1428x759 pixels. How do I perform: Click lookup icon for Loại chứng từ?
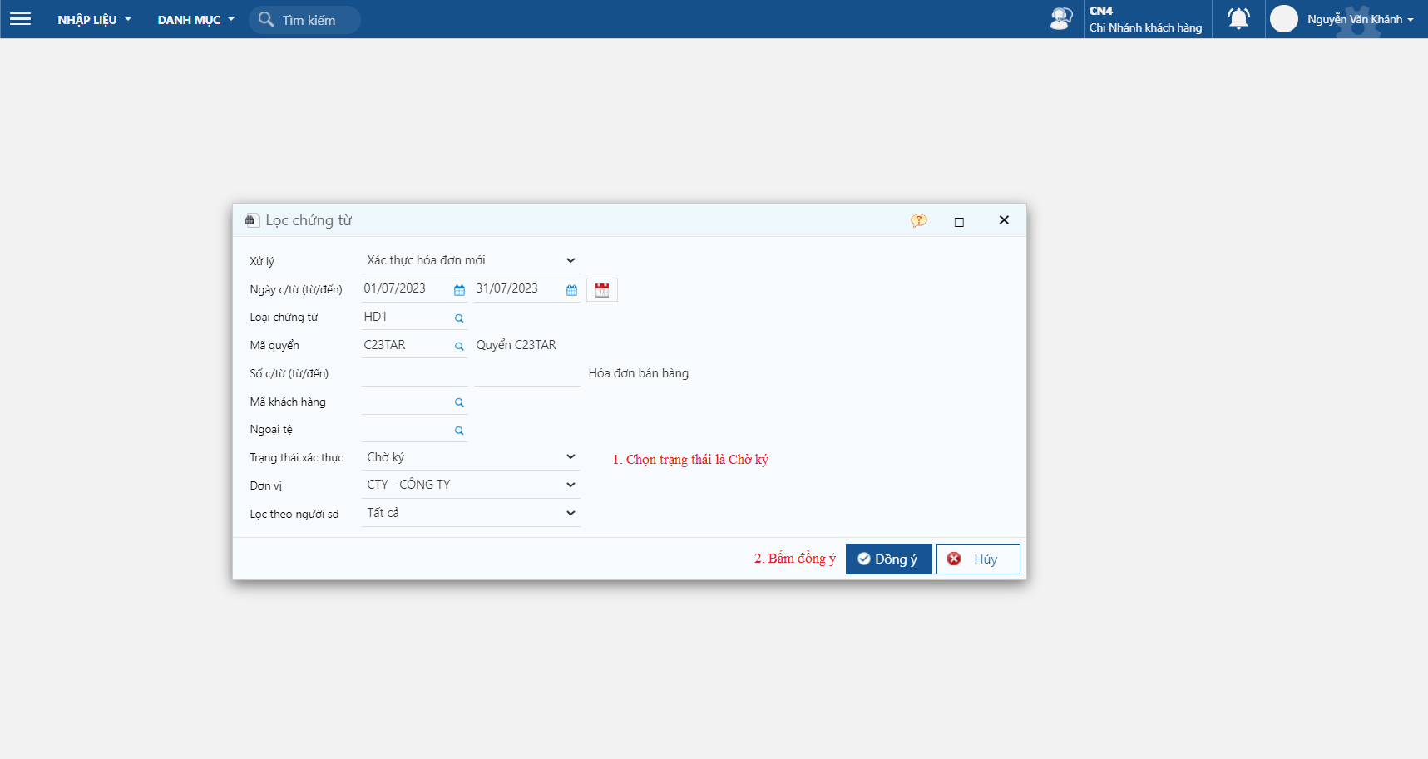click(459, 318)
